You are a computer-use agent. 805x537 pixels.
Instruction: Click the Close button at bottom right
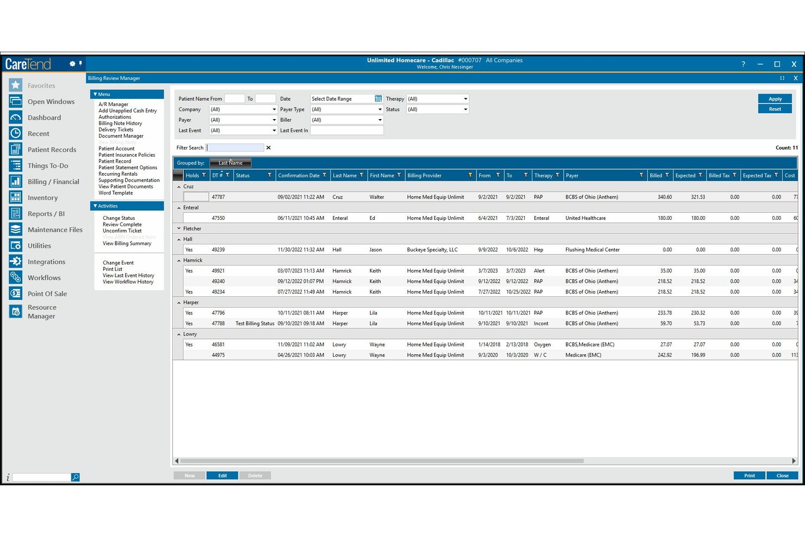[x=782, y=476]
